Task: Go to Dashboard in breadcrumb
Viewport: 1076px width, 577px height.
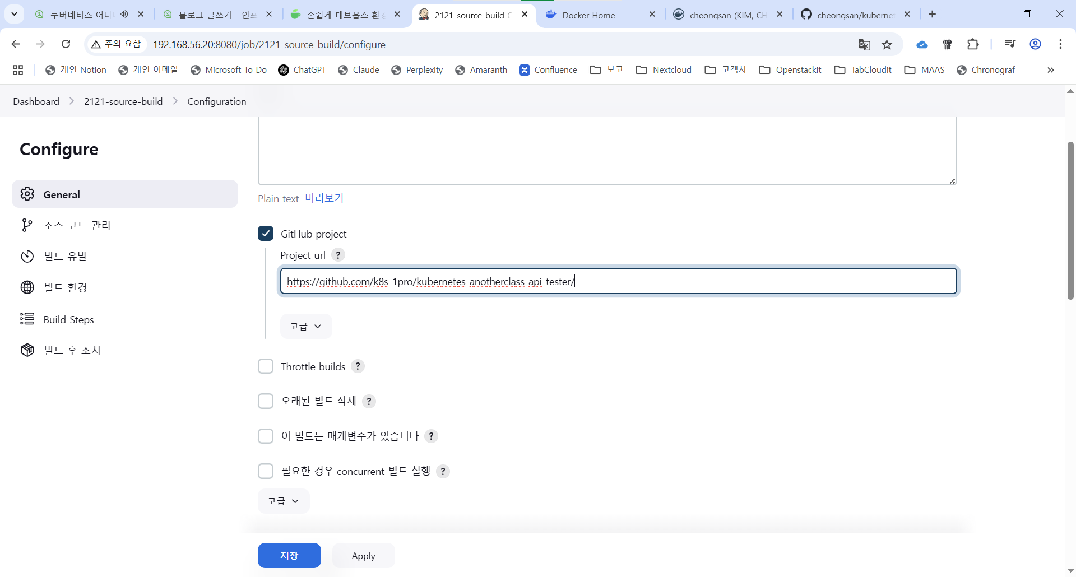Action: coord(36,101)
